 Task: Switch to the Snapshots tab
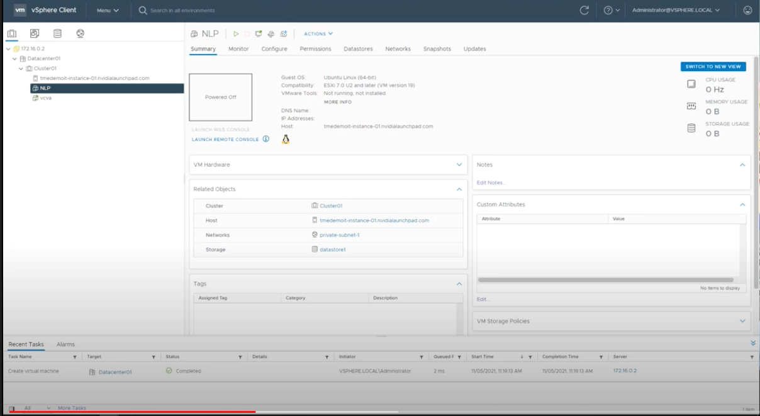[x=437, y=49]
